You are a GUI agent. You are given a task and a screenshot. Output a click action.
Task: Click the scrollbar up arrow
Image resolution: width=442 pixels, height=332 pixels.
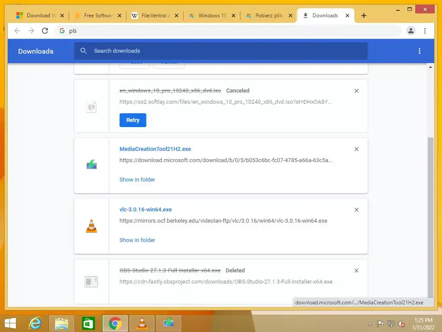coord(430,67)
